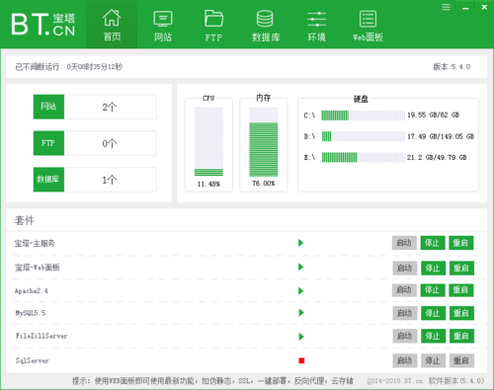This screenshot has height=390, width=494.
Task: Click the green FTP count tile
Action: [x=48, y=143]
